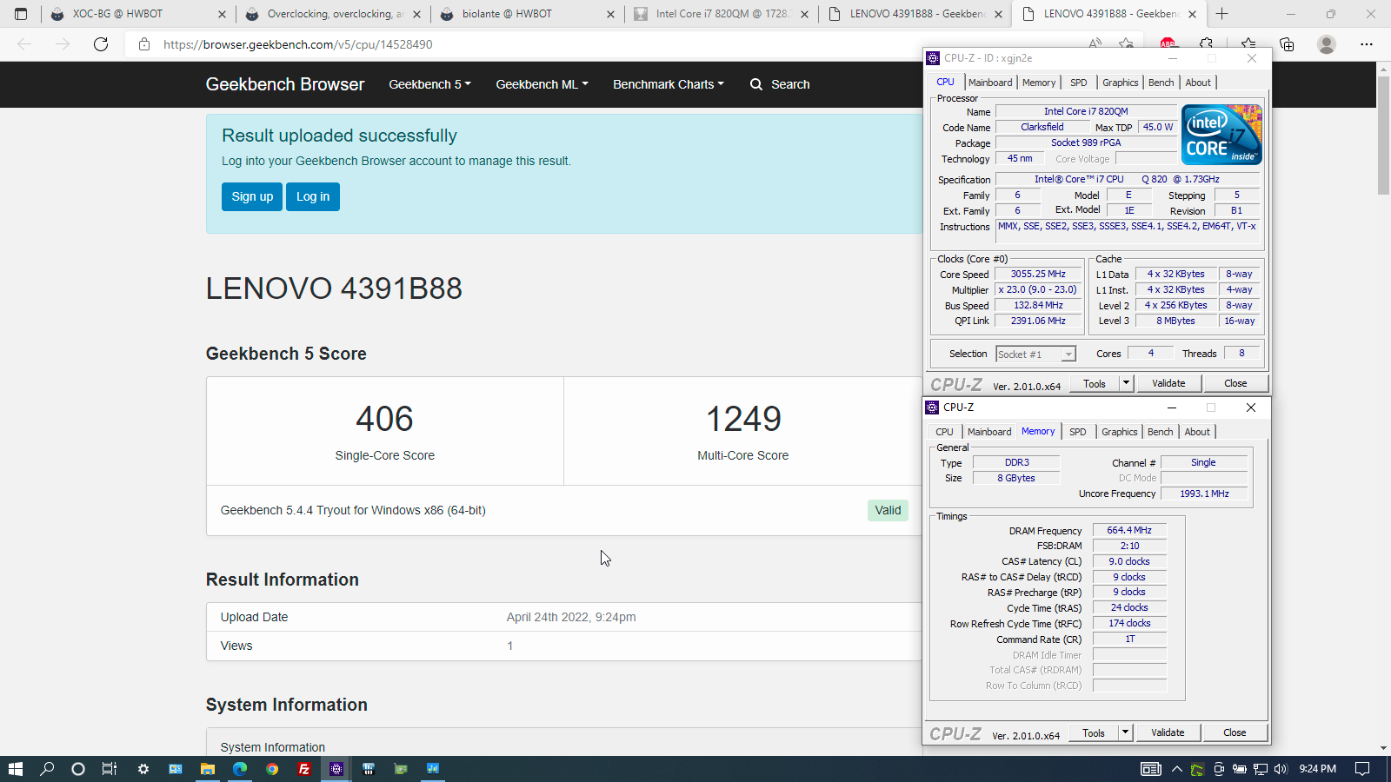The image size is (1391, 782).
Task: Click the browser address bar URL
Action: [x=298, y=44]
